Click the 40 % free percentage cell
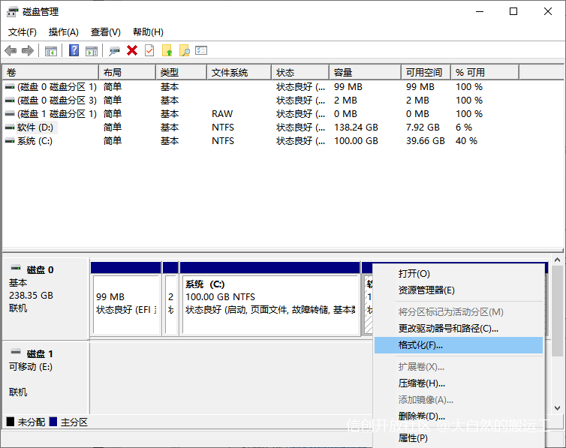 [x=466, y=141]
